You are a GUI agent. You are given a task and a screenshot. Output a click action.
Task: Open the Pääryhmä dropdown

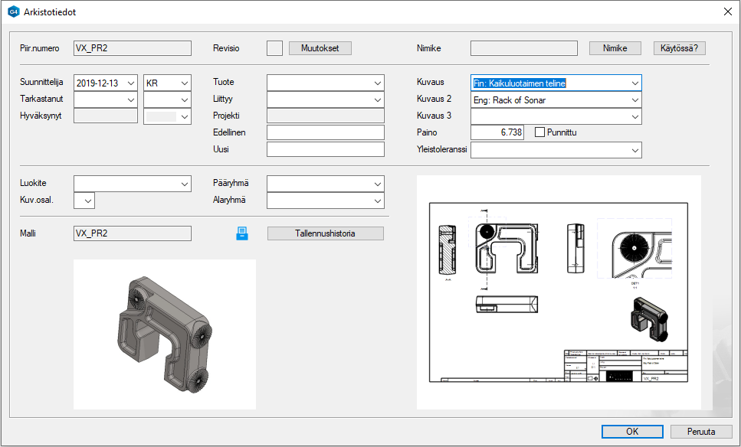pyautogui.click(x=377, y=184)
